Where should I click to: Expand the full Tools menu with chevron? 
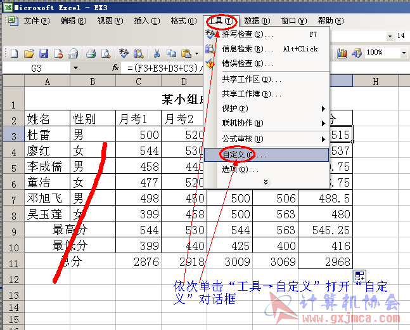(266, 182)
